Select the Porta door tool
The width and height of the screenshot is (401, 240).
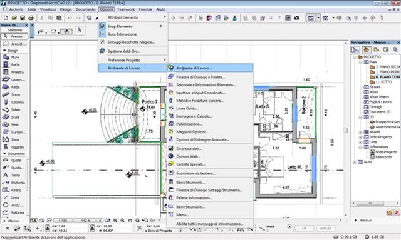(14, 65)
